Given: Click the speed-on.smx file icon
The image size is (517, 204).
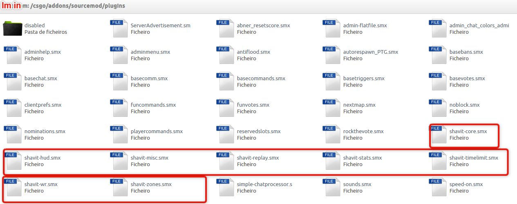Looking at the screenshot, I should (x=438, y=187).
